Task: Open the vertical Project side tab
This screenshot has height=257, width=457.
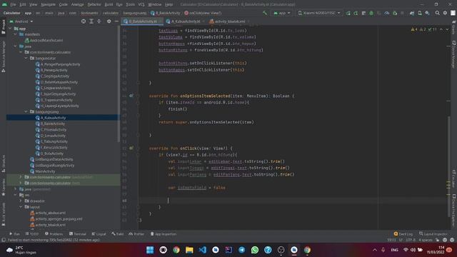Action: click(3, 27)
